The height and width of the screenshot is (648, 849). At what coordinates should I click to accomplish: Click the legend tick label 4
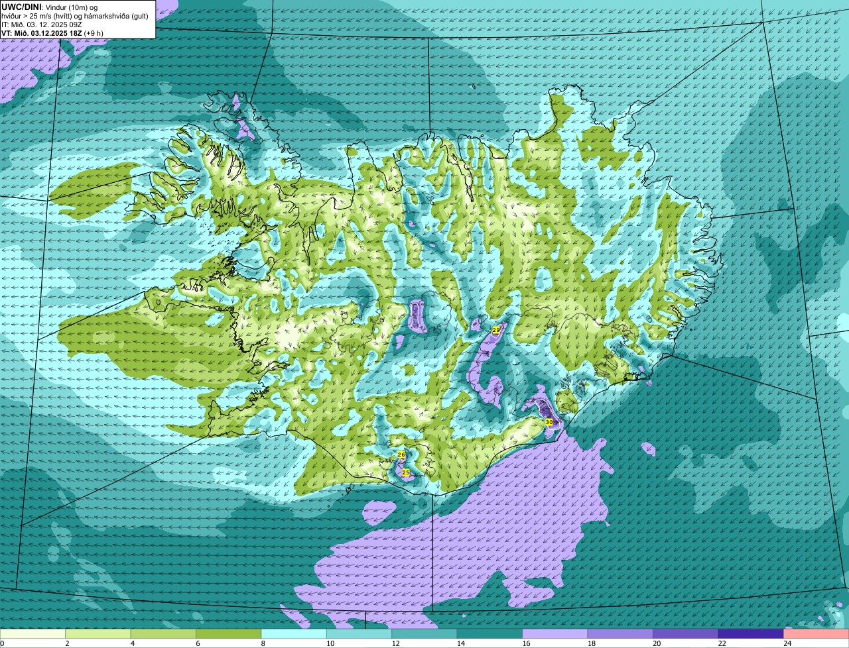(132, 643)
